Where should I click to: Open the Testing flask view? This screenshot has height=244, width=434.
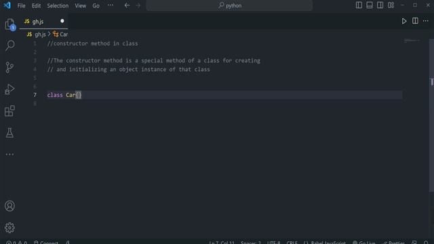tap(9, 133)
